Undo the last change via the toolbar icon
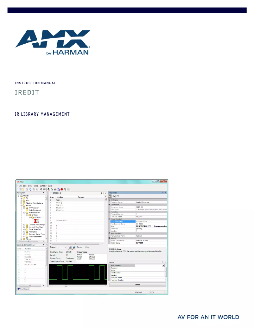This screenshot has height=328, width=254. (41, 189)
